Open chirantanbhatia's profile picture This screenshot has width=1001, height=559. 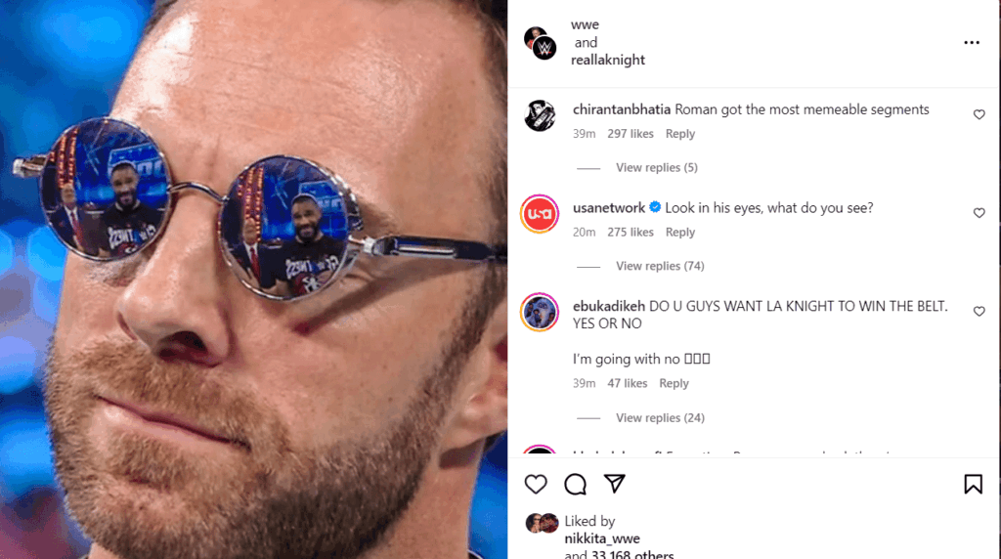540,115
